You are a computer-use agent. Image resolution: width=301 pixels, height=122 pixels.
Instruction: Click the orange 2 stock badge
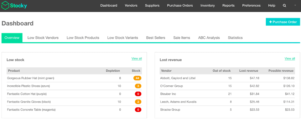click(x=138, y=102)
